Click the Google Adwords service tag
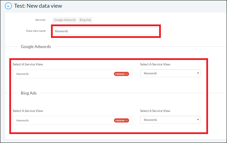This screenshot has height=143, width=227. [x=65, y=20]
